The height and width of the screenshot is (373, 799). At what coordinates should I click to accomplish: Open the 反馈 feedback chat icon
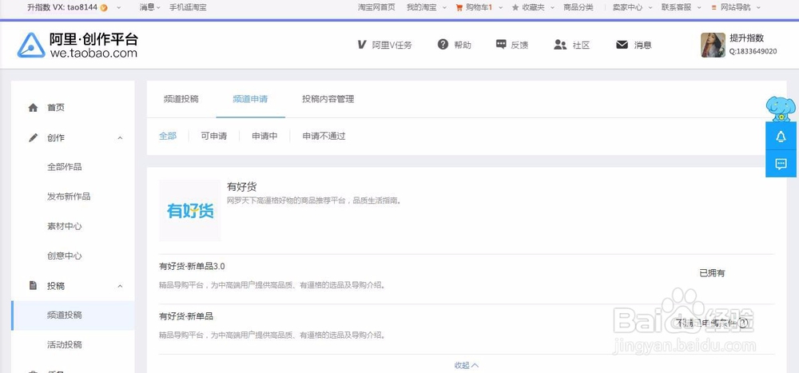[501, 45]
